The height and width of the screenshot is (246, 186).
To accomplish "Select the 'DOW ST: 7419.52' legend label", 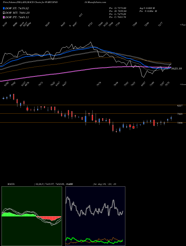I will (17, 8).
